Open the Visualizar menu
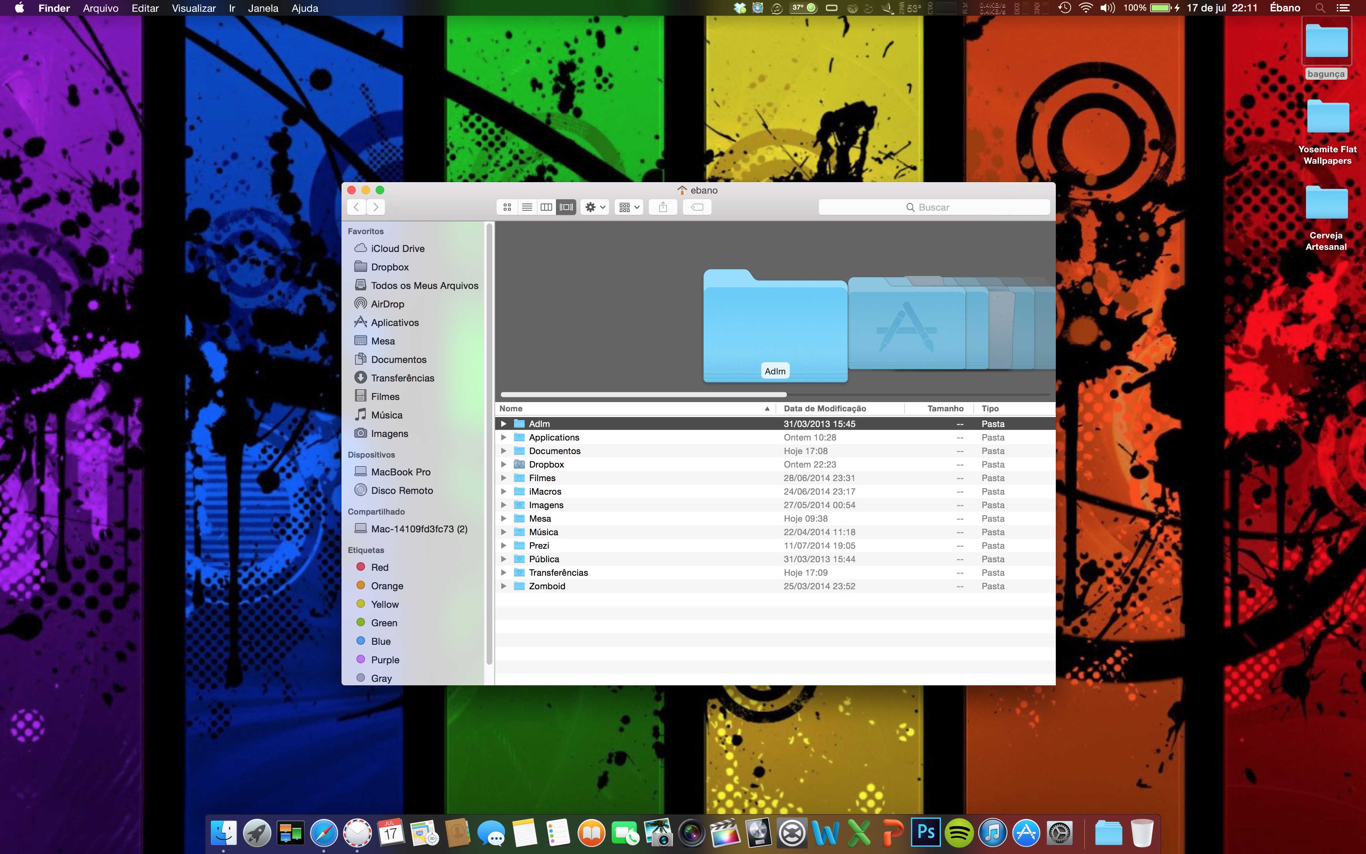 coord(194,8)
